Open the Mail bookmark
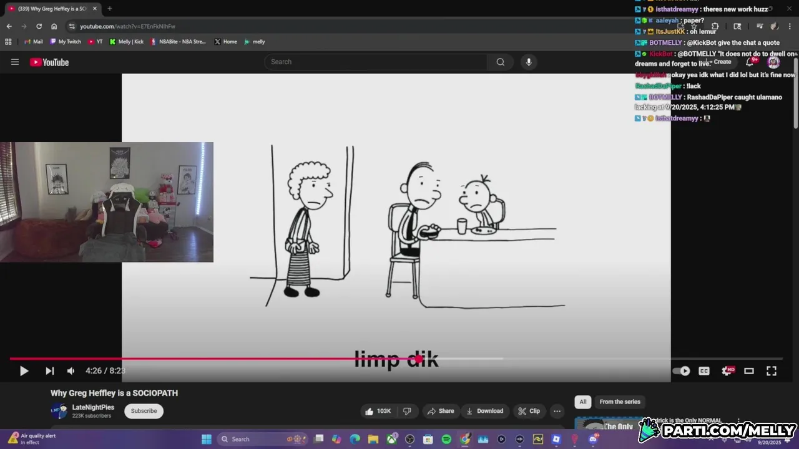The height and width of the screenshot is (449, 799). click(34, 42)
